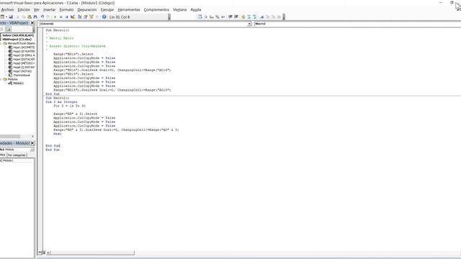461x259 pixels.
Task: Toggle Design Mode icon
Action: (x=73, y=17)
